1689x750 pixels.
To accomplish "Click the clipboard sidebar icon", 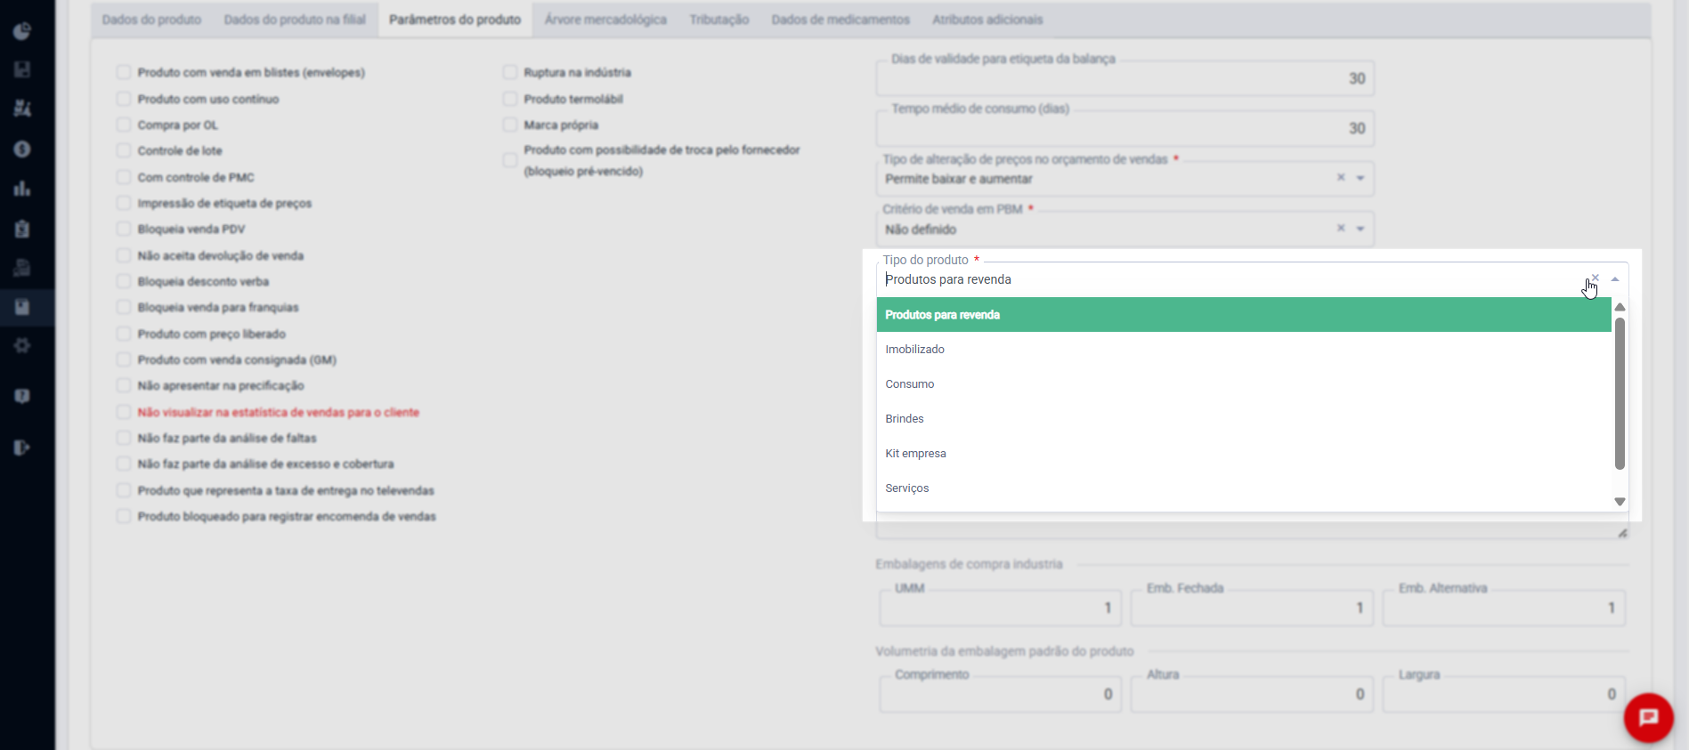I will tap(22, 229).
